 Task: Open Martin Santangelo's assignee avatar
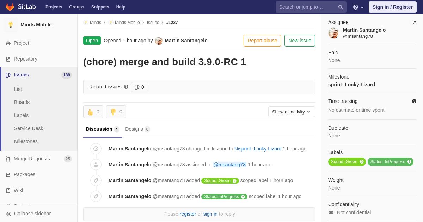click(333, 33)
